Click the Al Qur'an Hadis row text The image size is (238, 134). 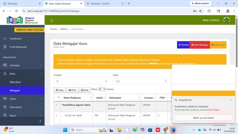click(x=73, y=115)
